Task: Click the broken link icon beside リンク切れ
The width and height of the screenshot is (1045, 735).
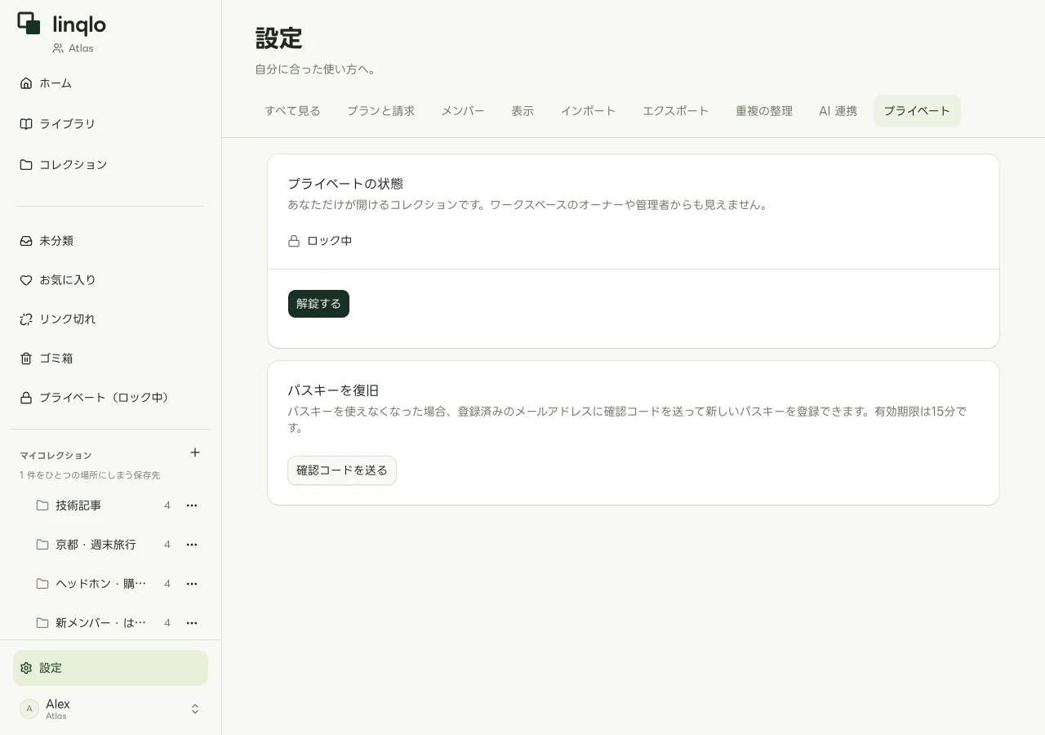Action: pyautogui.click(x=26, y=319)
